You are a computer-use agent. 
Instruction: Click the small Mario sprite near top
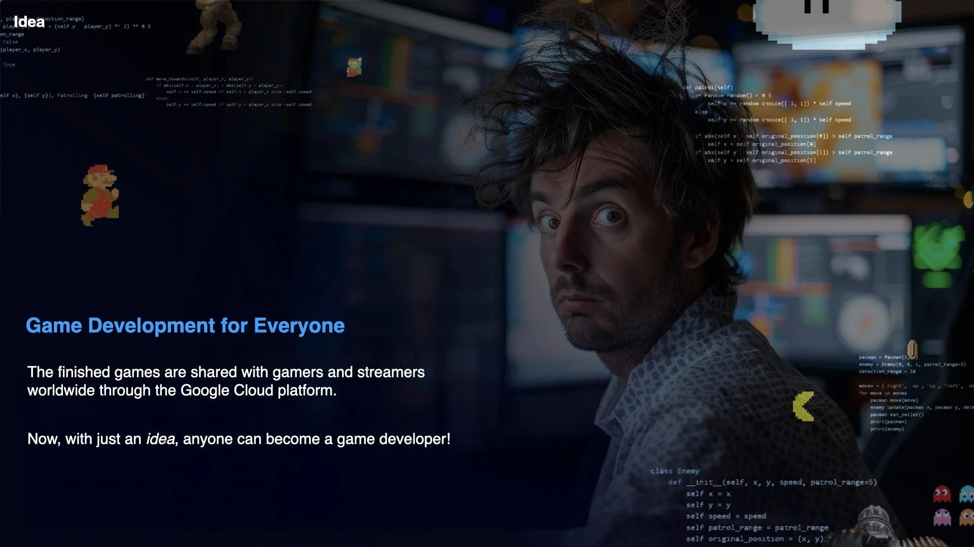click(x=354, y=67)
